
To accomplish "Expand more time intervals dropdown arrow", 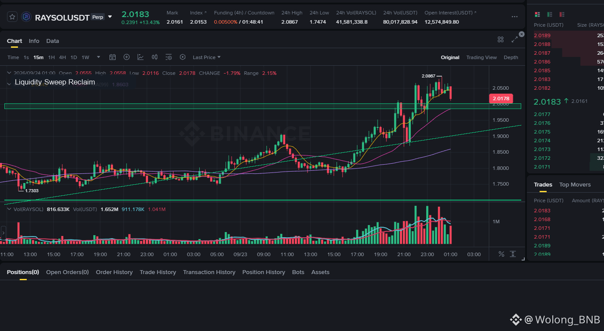I will pyautogui.click(x=99, y=57).
